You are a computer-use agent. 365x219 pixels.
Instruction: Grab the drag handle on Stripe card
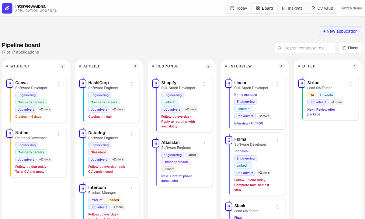[x=302, y=83]
